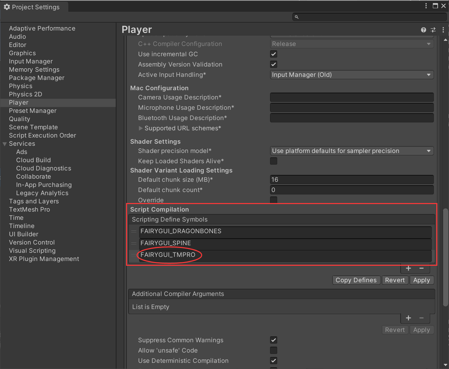Revert scripting define symbol changes

click(x=395, y=280)
